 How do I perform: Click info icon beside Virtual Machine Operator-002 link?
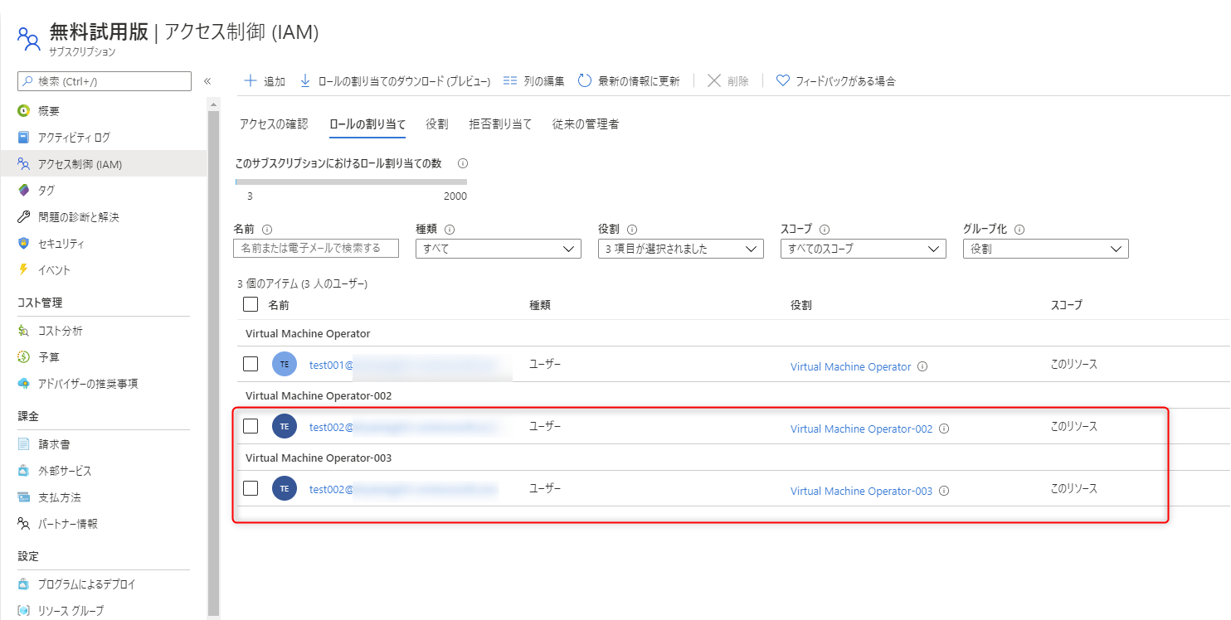point(944,429)
